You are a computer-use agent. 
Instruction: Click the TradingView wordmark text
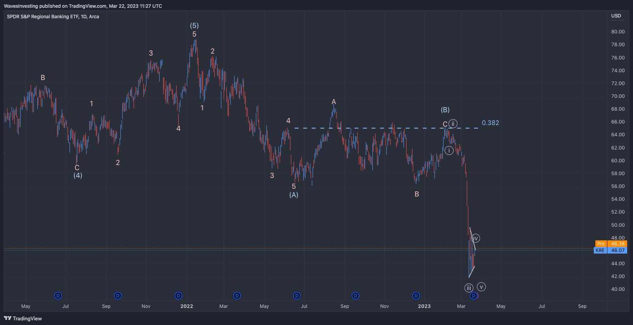click(27, 318)
